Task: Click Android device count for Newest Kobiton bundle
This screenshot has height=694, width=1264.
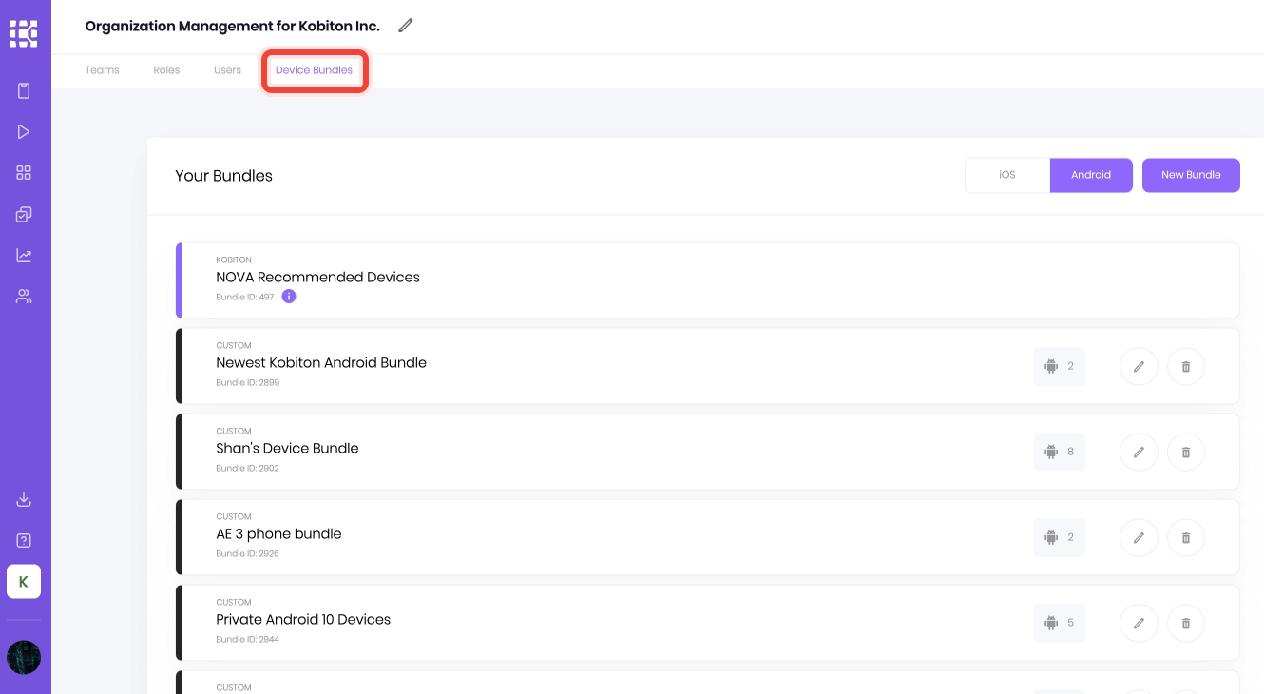Action: pyautogui.click(x=1060, y=366)
